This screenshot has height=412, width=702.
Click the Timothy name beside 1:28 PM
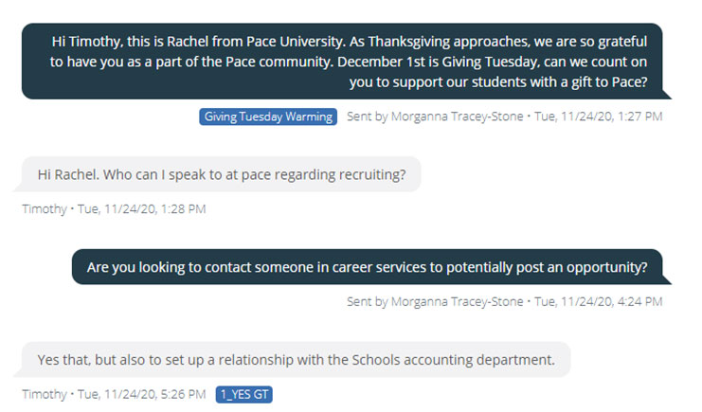pyautogui.click(x=45, y=209)
